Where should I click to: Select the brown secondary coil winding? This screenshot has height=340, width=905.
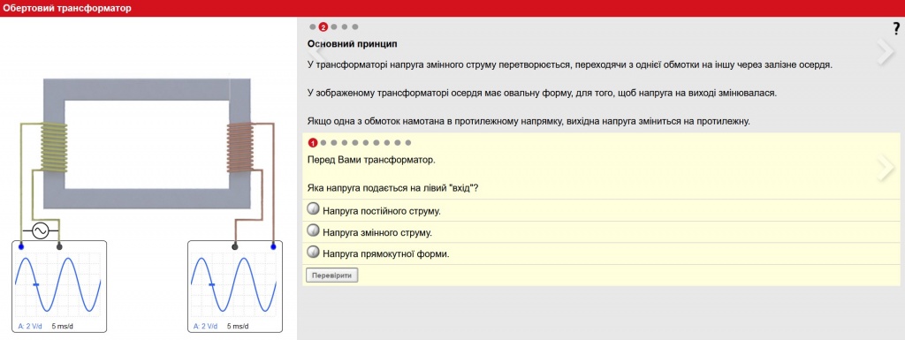(240, 147)
